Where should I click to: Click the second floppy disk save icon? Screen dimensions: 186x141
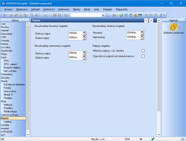tap(60, 15)
